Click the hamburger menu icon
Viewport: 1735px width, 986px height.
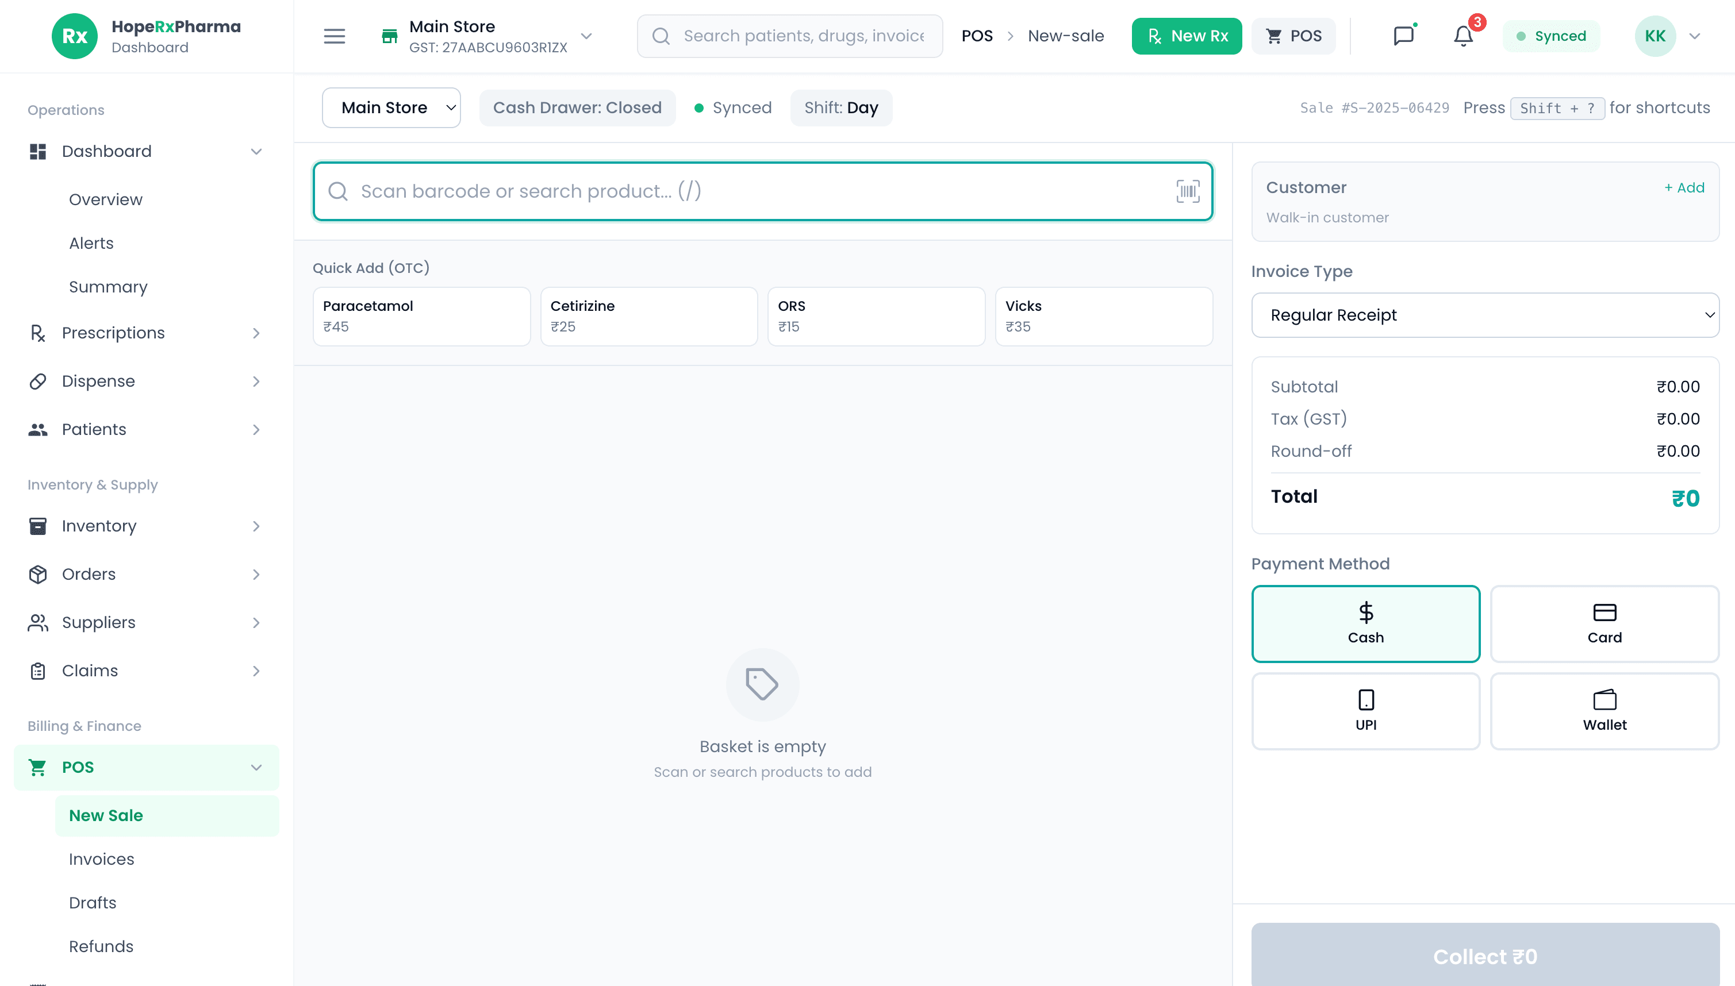pos(334,36)
